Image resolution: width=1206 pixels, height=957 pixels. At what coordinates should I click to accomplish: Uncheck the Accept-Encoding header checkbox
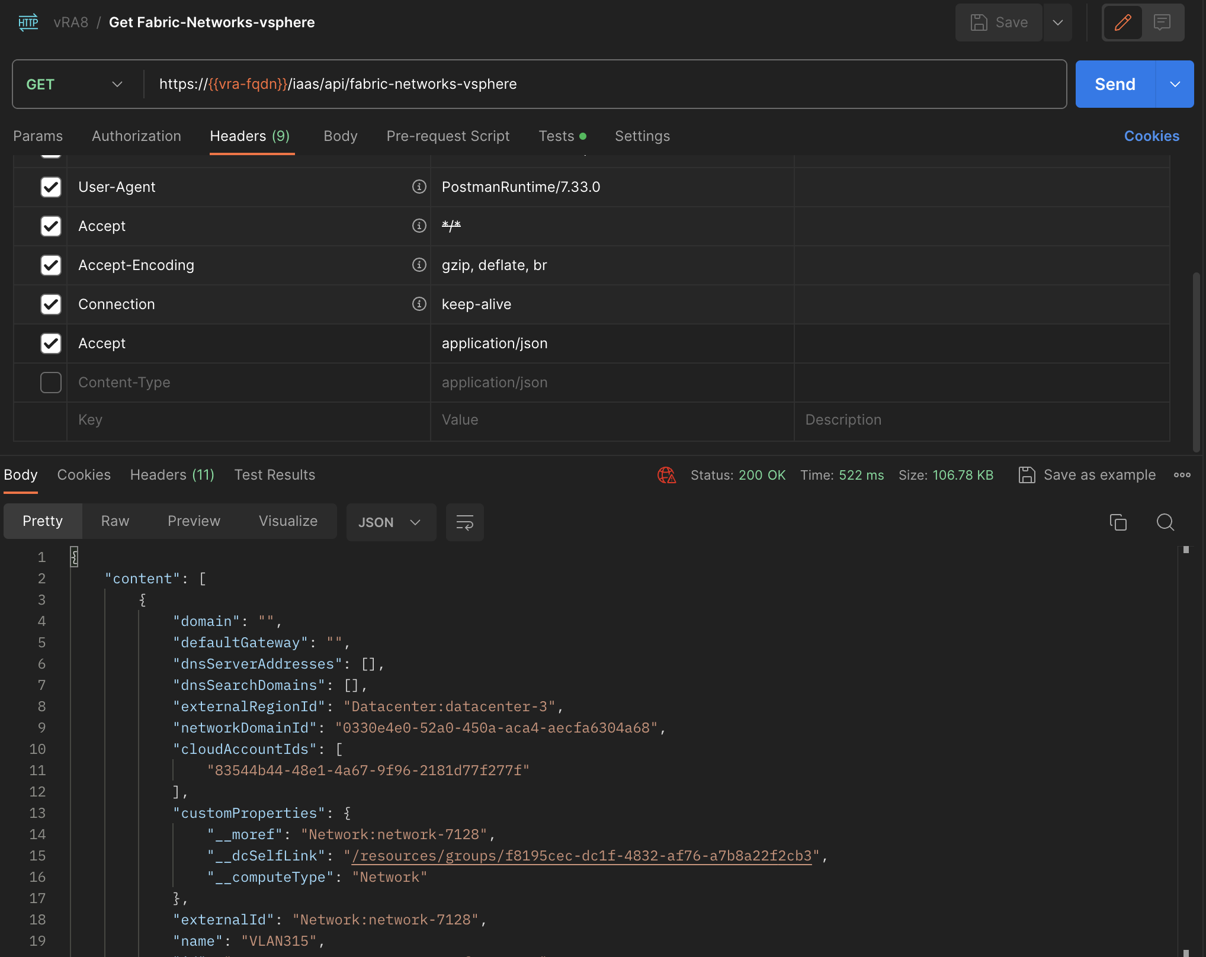click(51, 265)
